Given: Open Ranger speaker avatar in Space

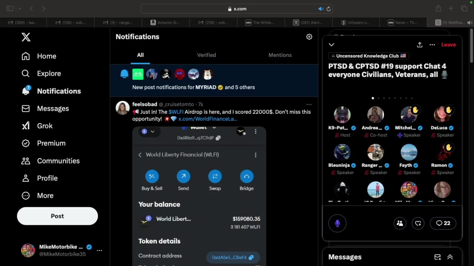Looking at the screenshot, I should pyautogui.click(x=375, y=153).
